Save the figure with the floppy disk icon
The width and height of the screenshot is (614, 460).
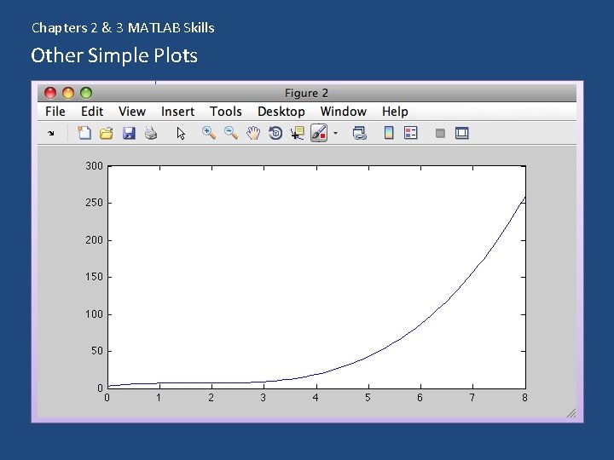[129, 134]
